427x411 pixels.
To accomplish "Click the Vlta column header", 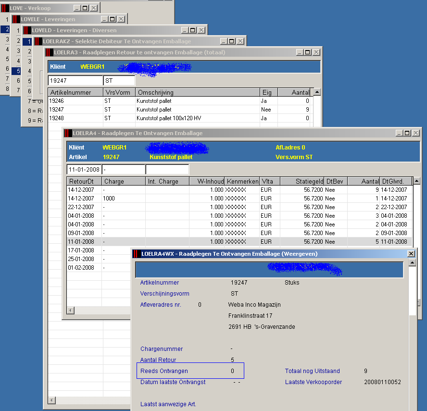I will [270, 181].
